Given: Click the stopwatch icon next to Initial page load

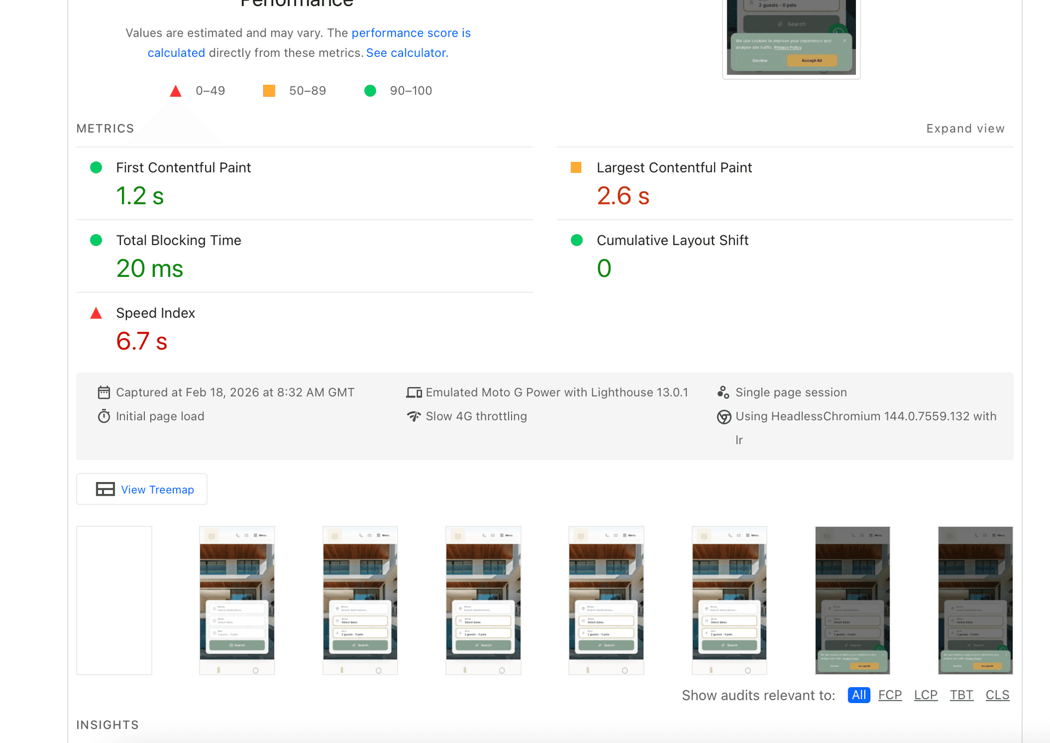Looking at the screenshot, I should click(104, 416).
